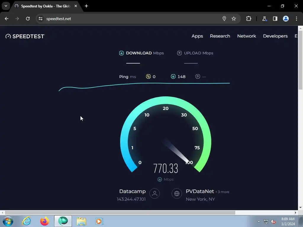Screen dimensions: 303x227
Task: Click the globe server icon near PVDataNet
Action: tap(177, 193)
